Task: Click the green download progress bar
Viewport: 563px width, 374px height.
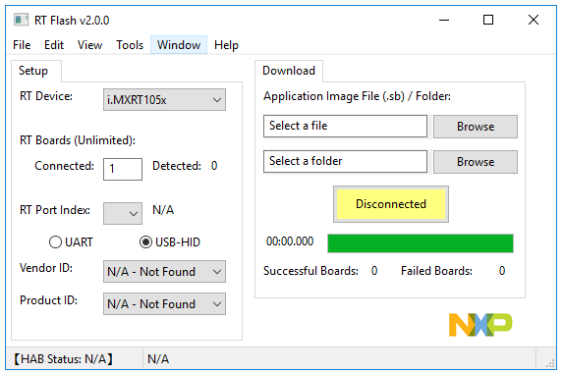Action: 421,243
